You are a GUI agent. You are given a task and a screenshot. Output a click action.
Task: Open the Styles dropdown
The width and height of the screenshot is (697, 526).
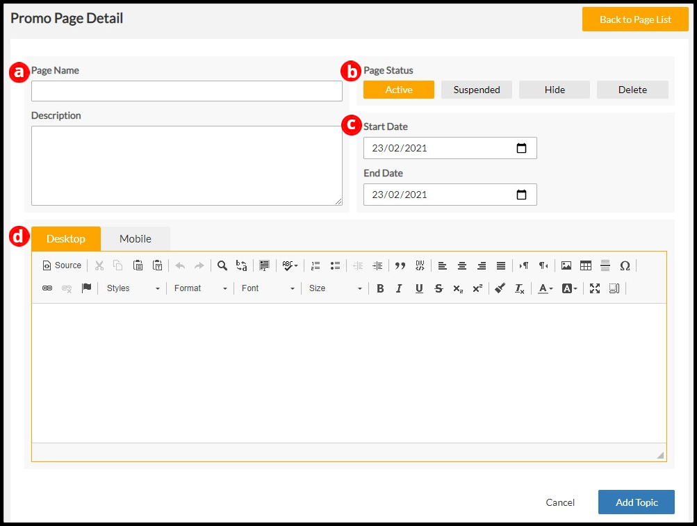pyautogui.click(x=133, y=288)
